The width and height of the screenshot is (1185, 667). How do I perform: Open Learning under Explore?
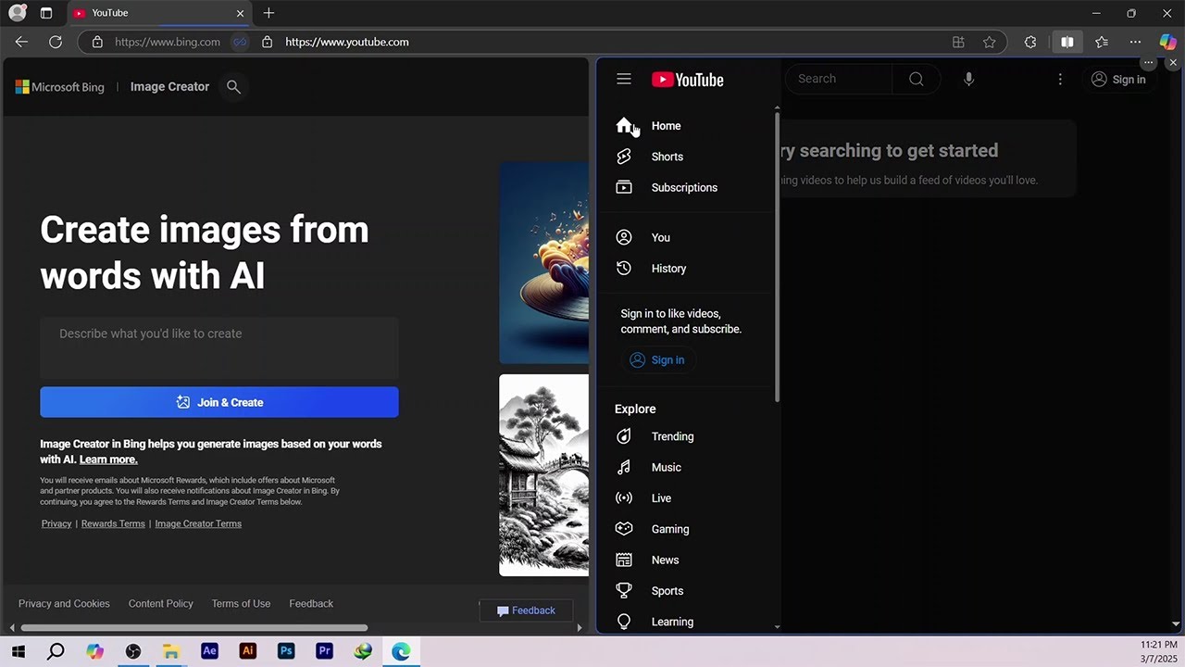685,622
